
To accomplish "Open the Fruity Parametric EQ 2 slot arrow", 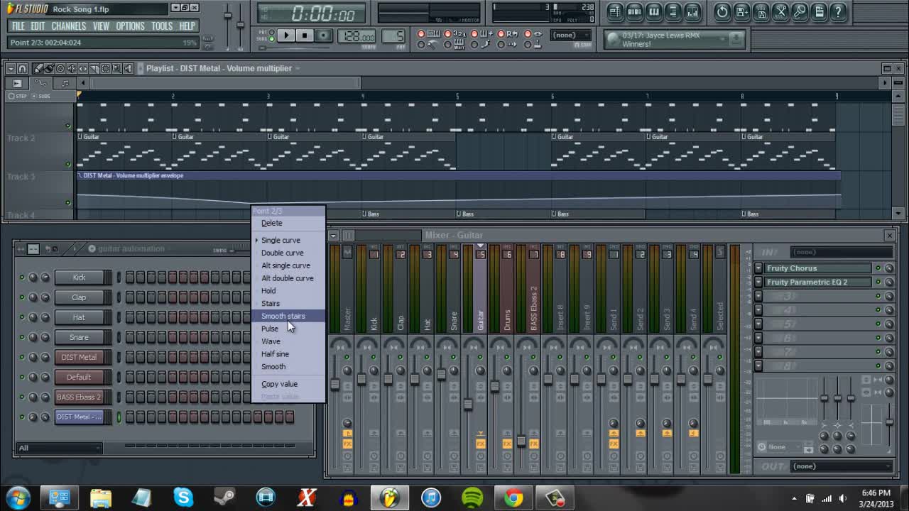I will coord(758,282).
